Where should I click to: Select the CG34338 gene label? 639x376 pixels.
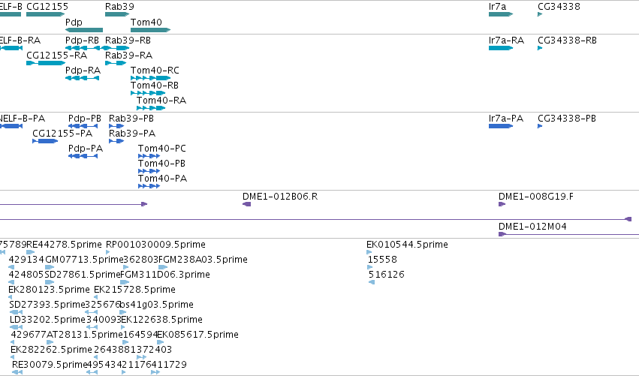pos(559,7)
